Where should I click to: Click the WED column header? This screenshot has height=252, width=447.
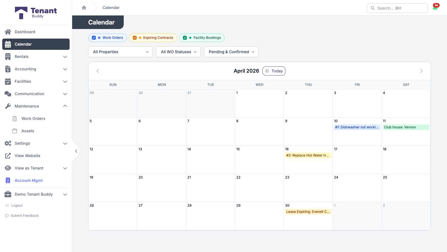260,85
